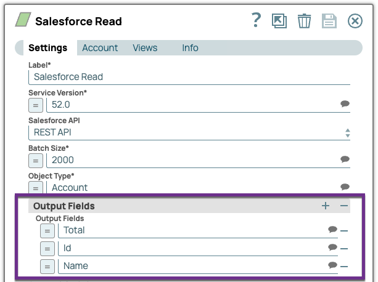This screenshot has height=282, width=378.
Task: Delete the snap using the trash icon
Action: click(304, 21)
